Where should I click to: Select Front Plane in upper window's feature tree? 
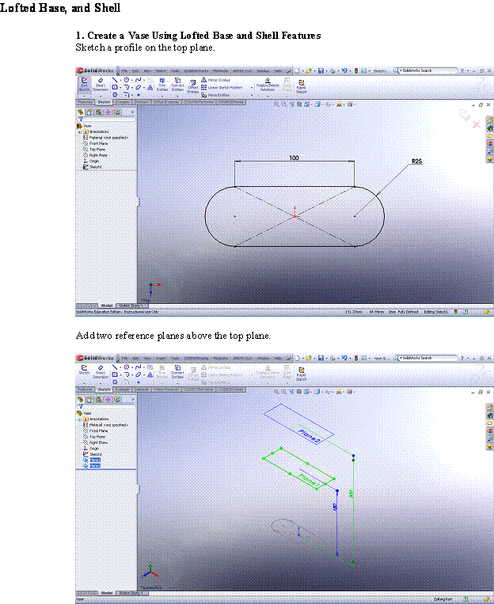tap(98, 143)
